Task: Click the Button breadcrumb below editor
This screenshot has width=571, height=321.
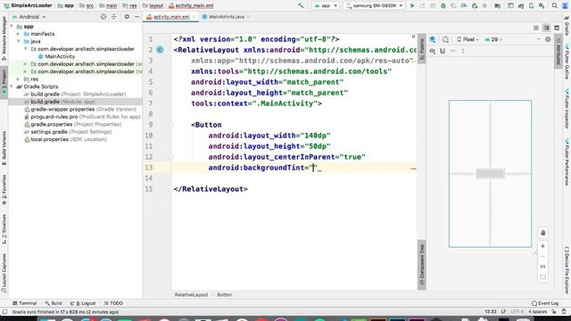Action: coord(224,295)
